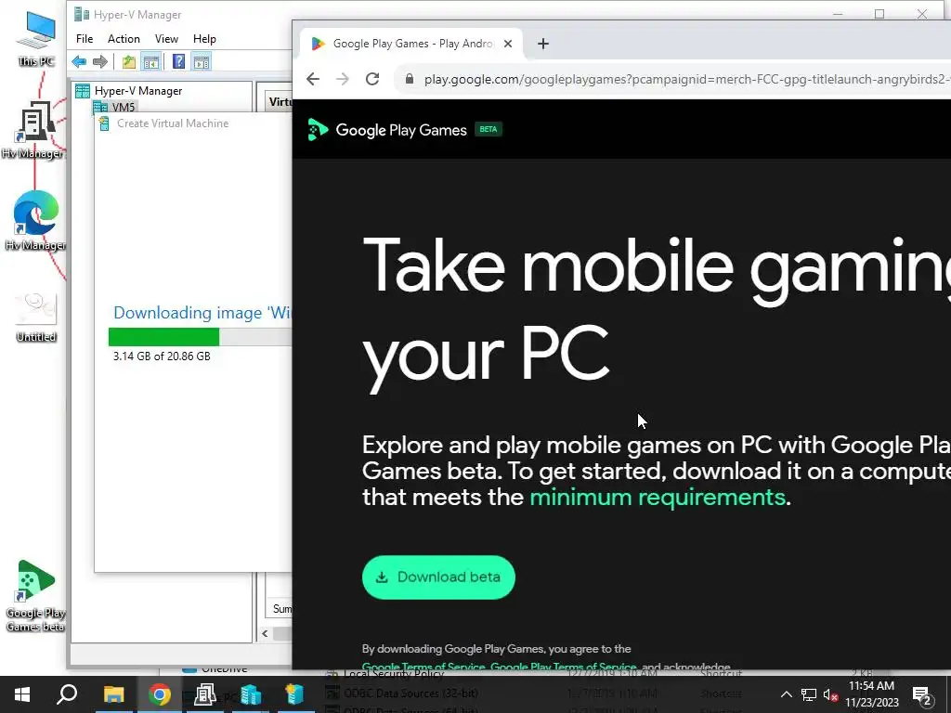
Task: Click the download progress bar for image
Action: pos(201,336)
